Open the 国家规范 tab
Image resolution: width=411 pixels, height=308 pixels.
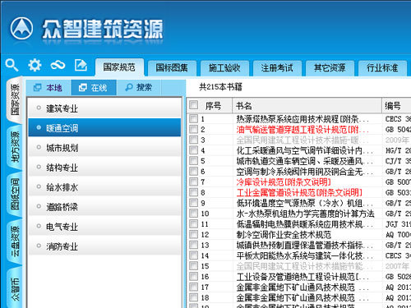tap(119, 67)
